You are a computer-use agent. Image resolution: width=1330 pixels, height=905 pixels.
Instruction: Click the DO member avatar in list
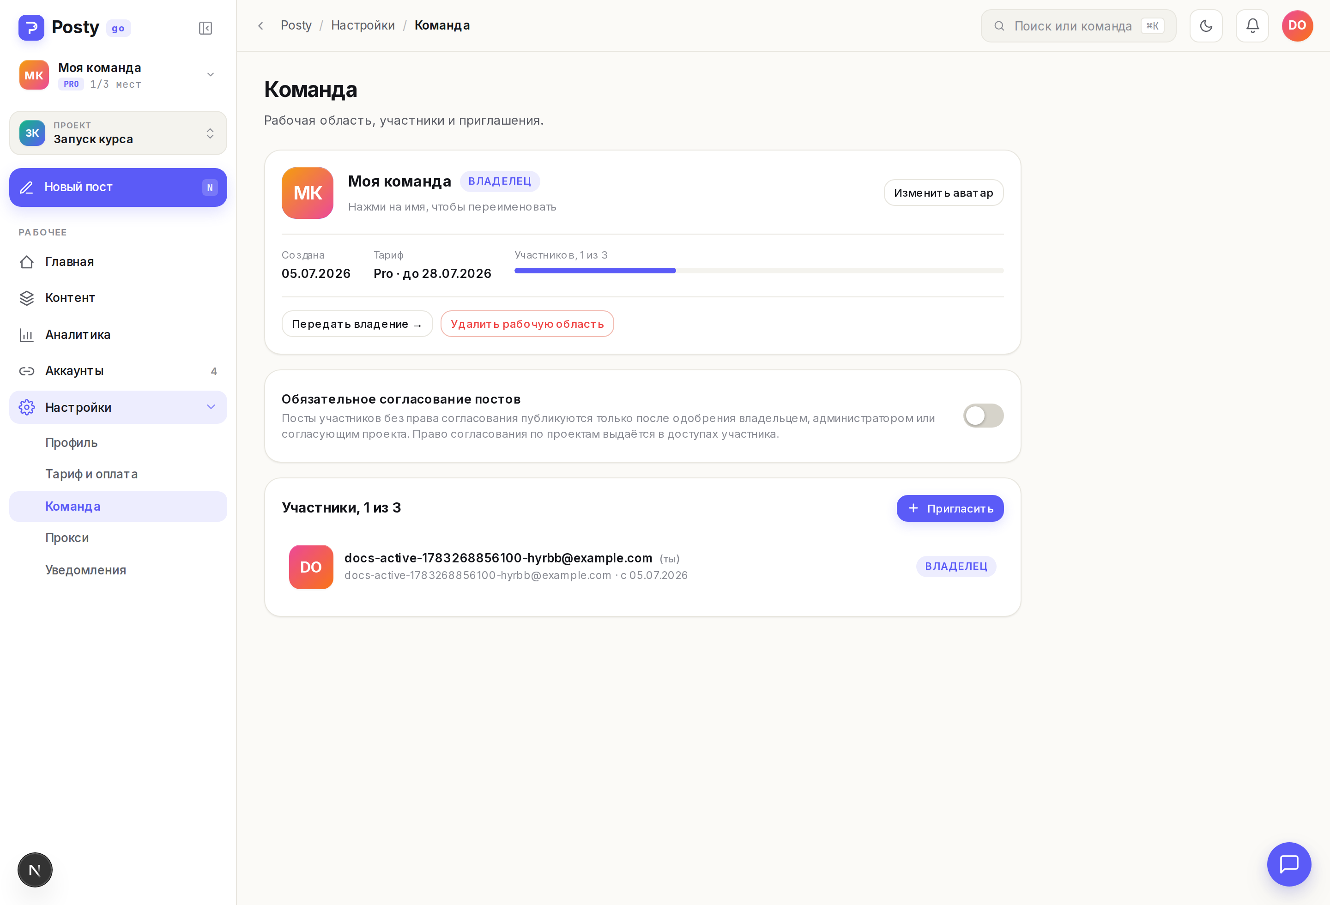coord(311,567)
